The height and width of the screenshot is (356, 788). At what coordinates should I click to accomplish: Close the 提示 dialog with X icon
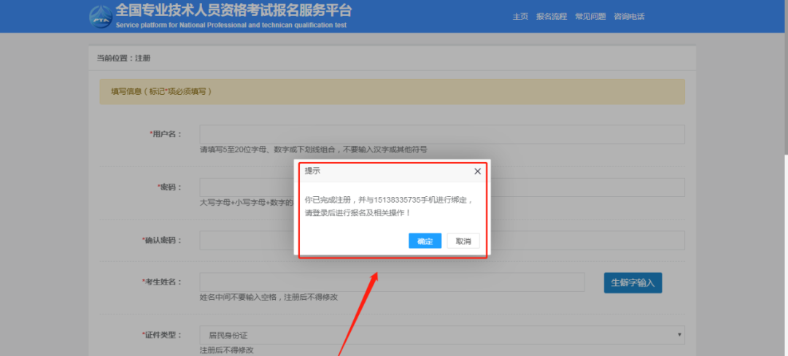click(x=477, y=171)
